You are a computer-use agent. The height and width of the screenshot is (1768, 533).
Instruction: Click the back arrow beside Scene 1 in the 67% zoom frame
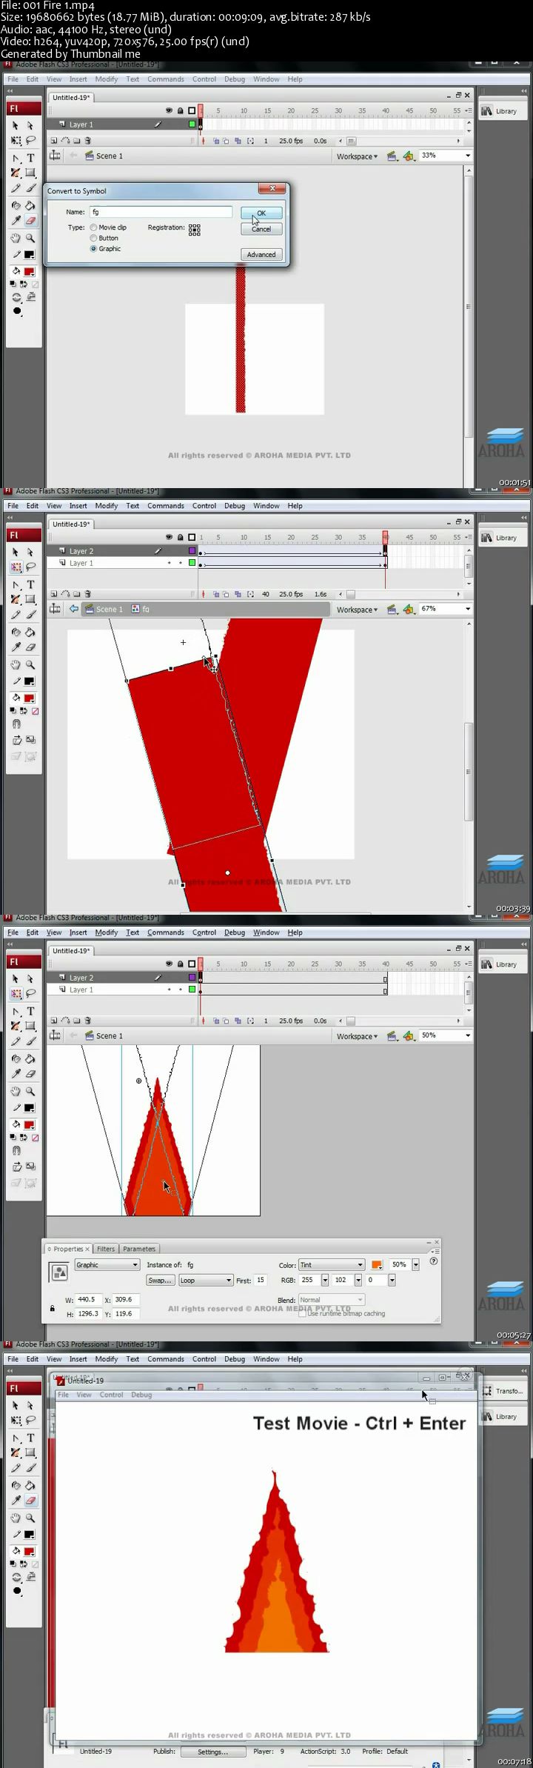point(73,609)
